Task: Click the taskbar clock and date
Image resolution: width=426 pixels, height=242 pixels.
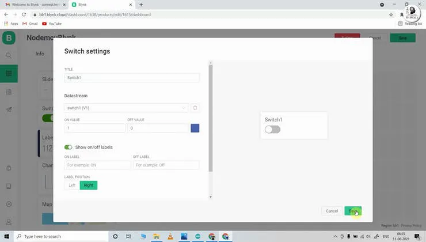Action: 401,236
